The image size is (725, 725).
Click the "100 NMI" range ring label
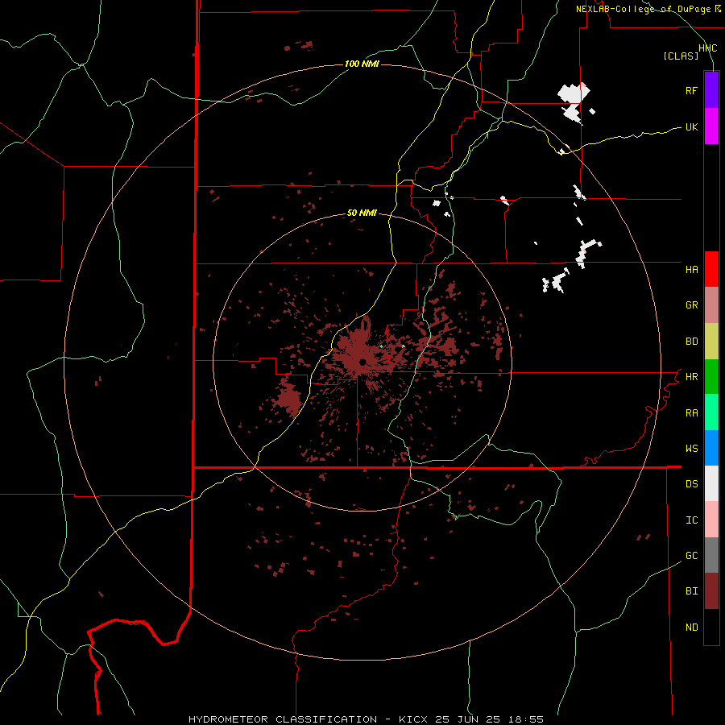pyautogui.click(x=362, y=64)
